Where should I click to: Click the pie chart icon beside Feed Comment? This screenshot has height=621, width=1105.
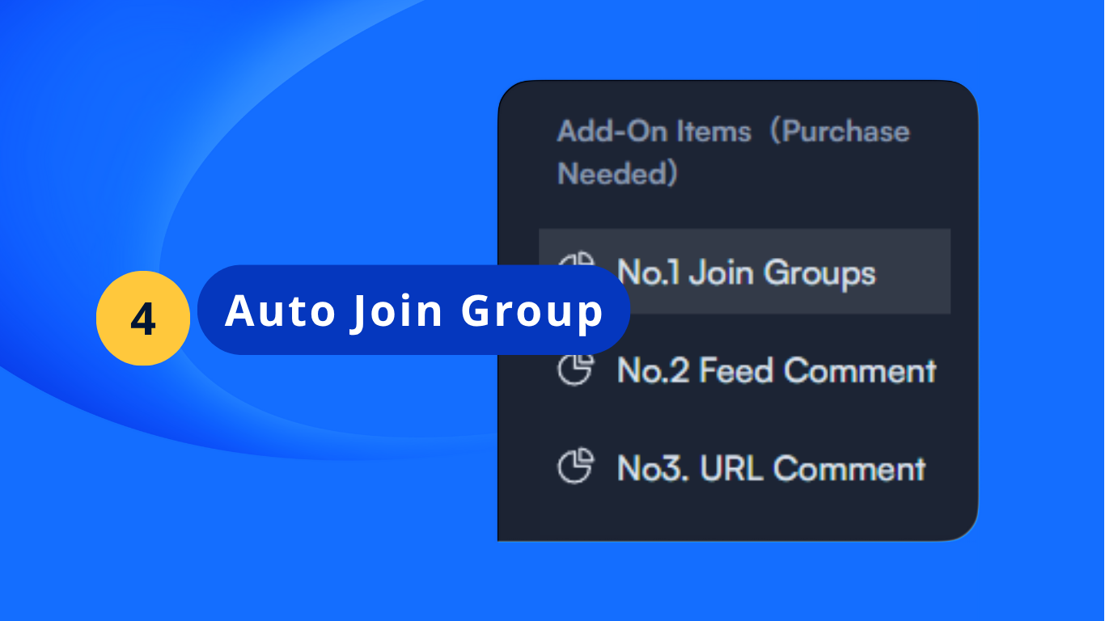[x=575, y=370]
